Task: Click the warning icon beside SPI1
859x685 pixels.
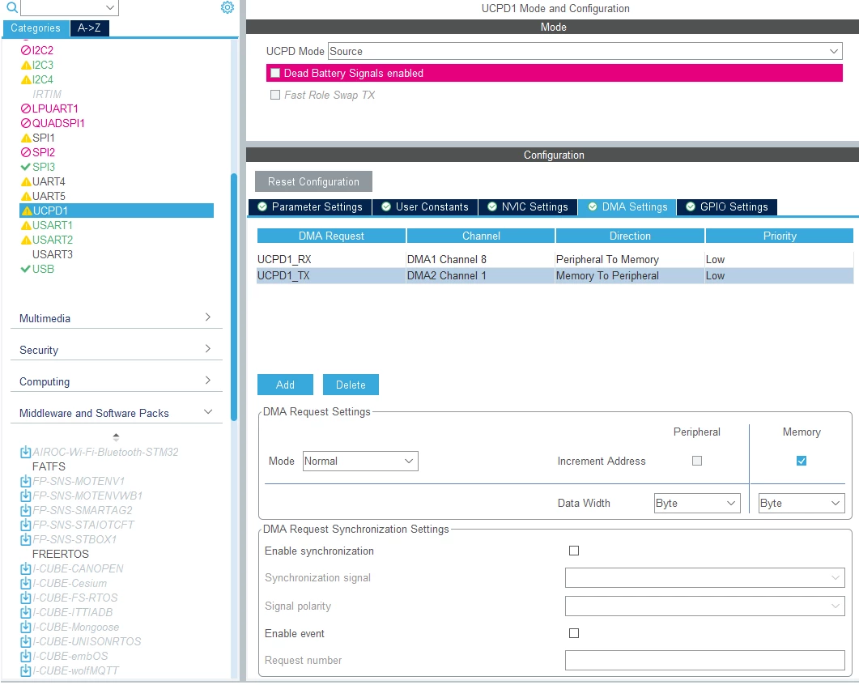Action: click(x=26, y=138)
